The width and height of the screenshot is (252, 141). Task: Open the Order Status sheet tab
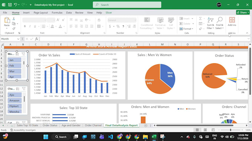(x=50, y=125)
